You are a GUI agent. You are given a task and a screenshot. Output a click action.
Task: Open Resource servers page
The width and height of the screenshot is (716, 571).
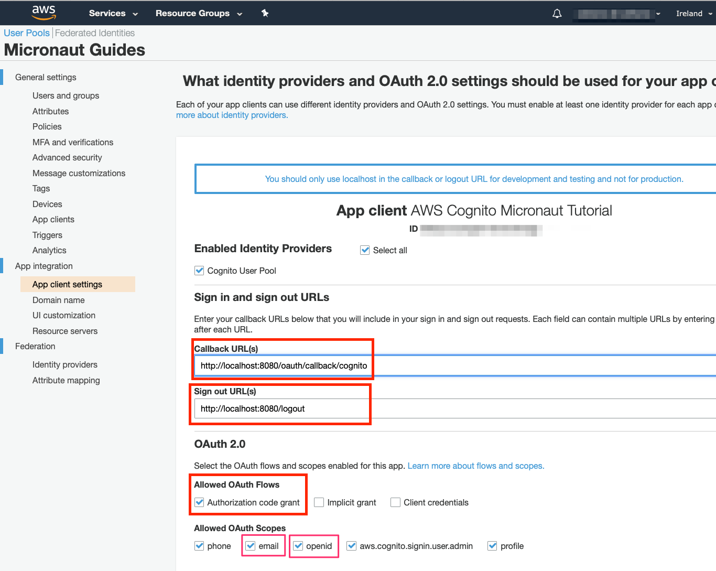pos(65,331)
